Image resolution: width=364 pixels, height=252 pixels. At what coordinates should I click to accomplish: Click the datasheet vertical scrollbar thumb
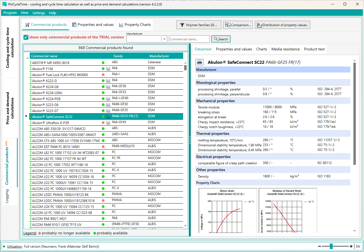click(355, 114)
